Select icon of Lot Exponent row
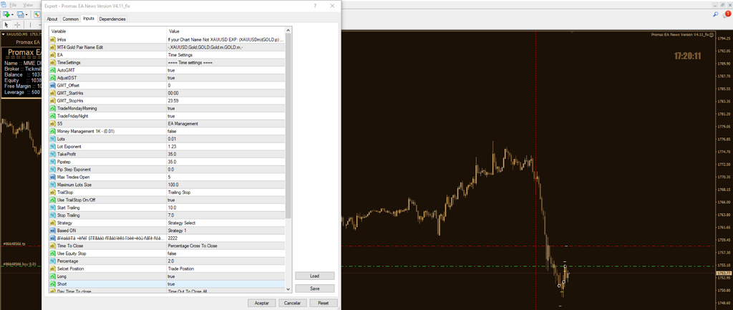 pyautogui.click(x=53, y=146)
